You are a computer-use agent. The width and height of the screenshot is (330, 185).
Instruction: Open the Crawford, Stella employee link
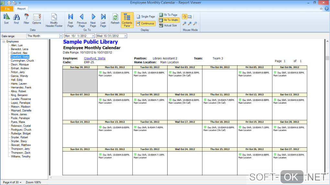(95, 58)
